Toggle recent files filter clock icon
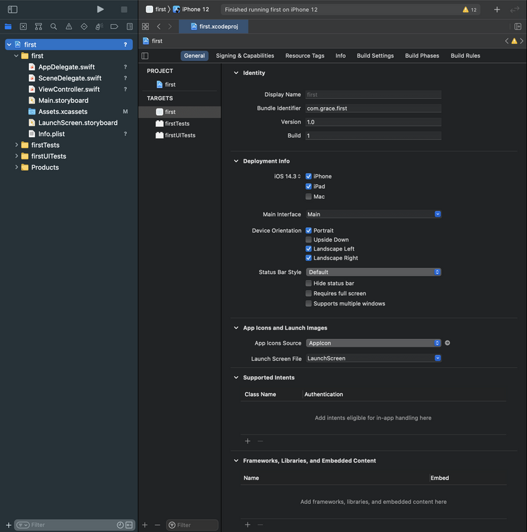 [120, 525]
